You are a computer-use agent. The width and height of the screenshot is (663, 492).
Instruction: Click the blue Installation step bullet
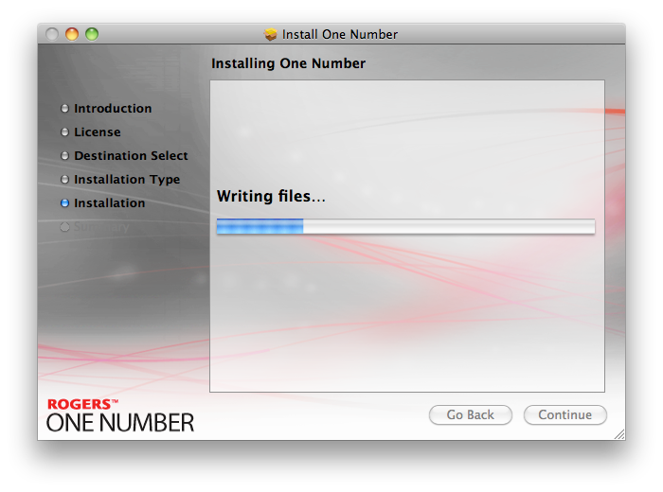point(64,203)
